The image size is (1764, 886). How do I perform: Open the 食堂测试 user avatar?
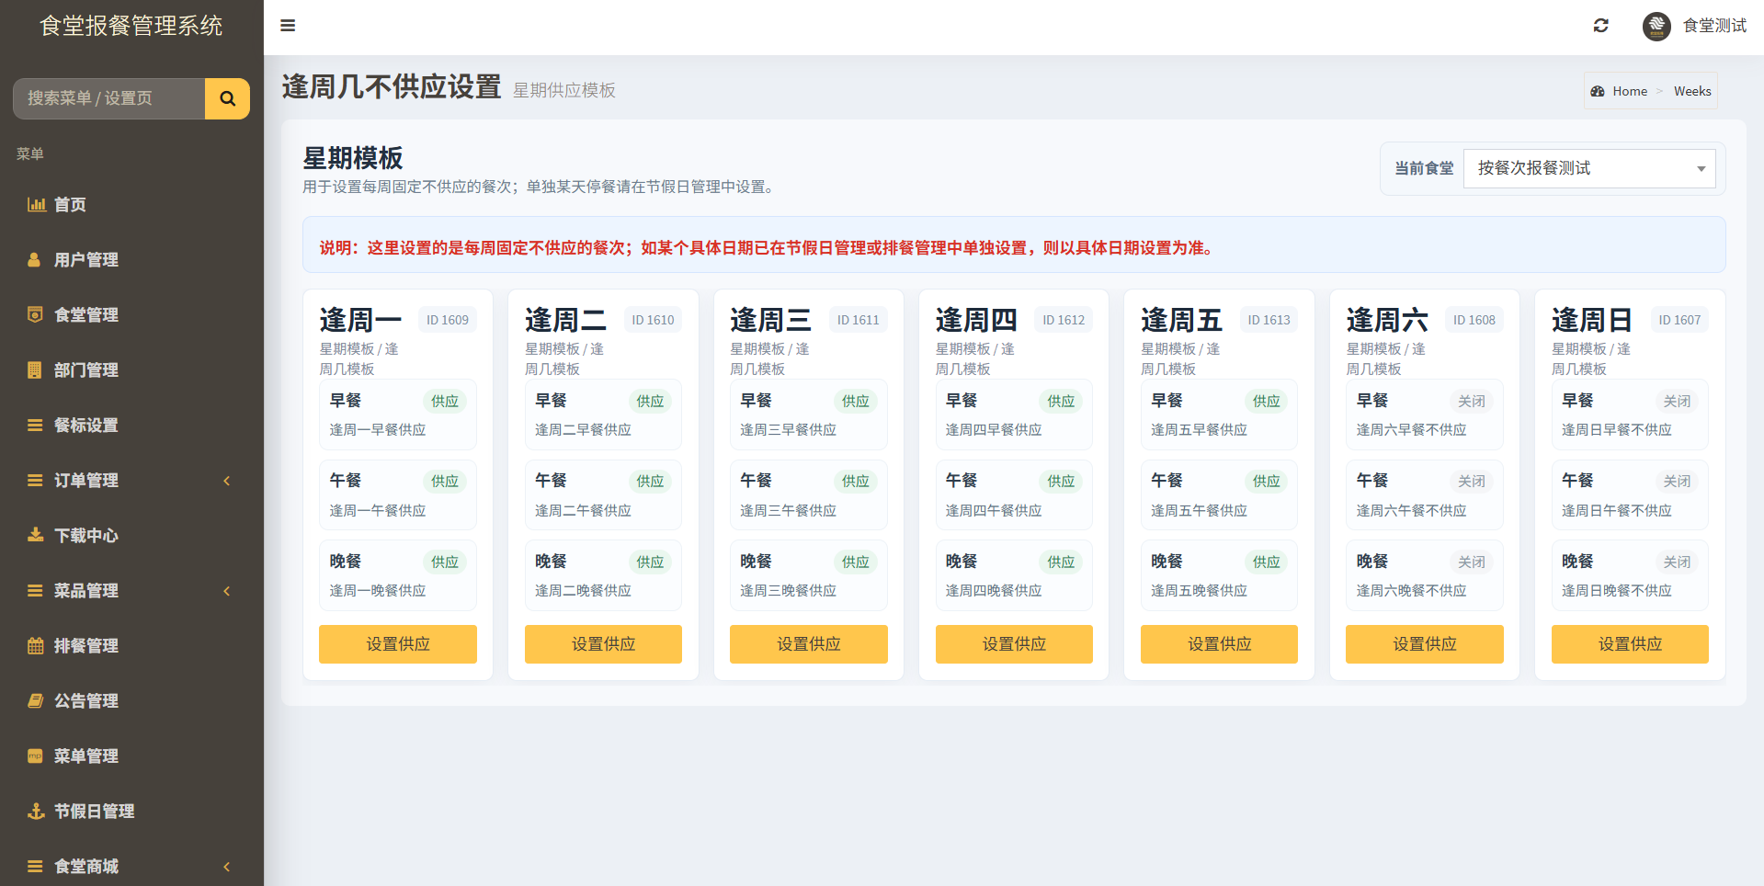click(x=1656, y=26)
